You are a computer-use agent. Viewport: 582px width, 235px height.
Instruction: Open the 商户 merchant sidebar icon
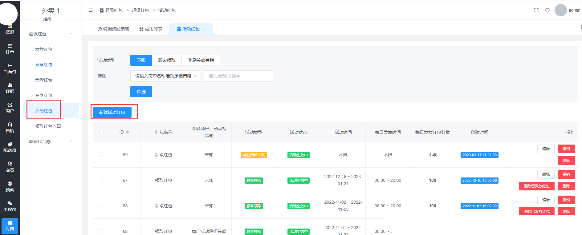(x=10, y=108)
